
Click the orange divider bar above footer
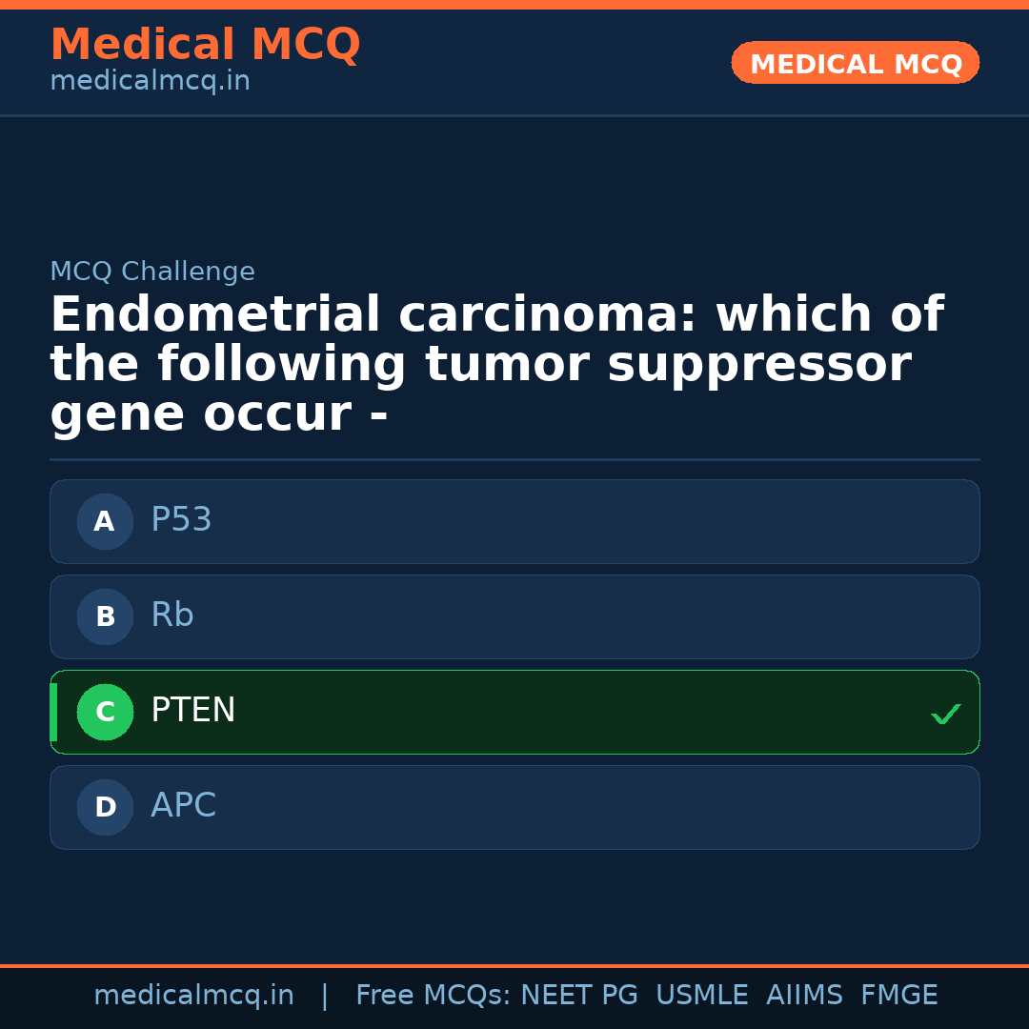pos(514,964)
